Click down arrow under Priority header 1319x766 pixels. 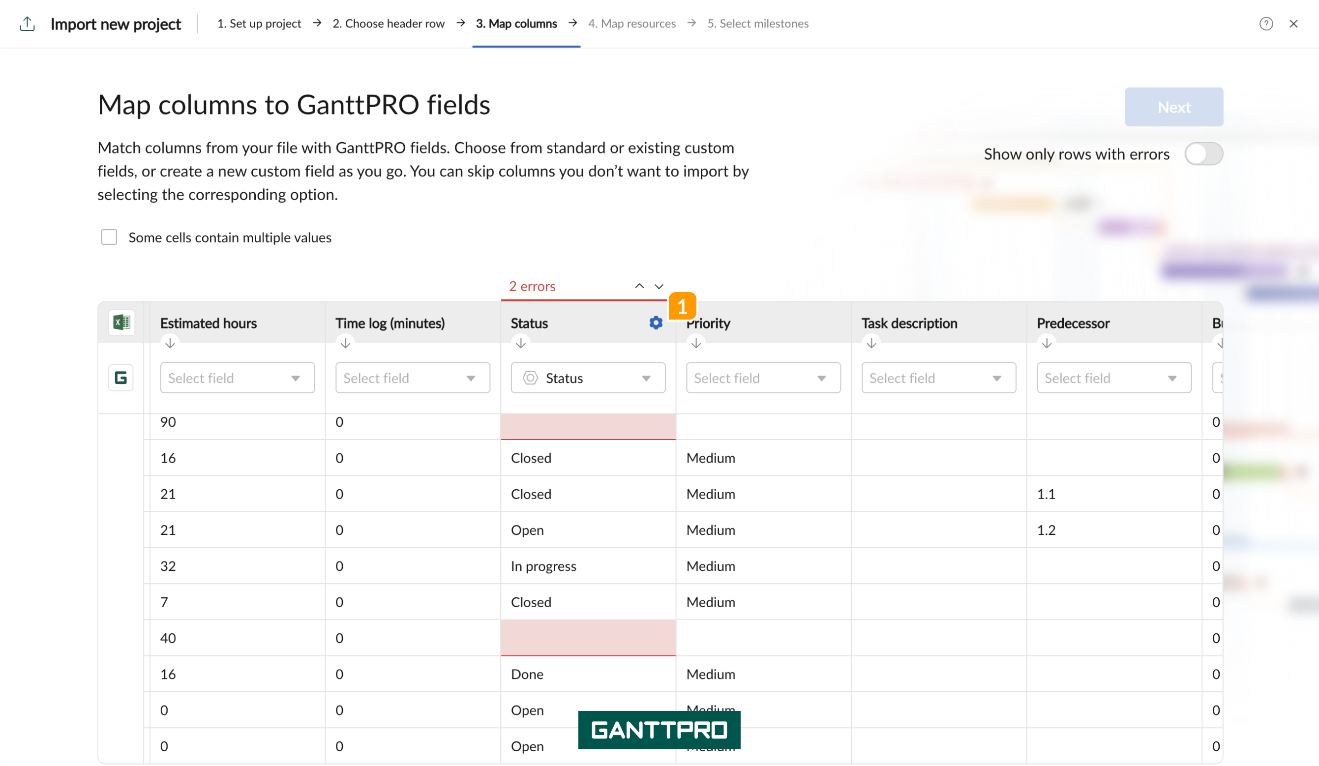click(696, 344)
